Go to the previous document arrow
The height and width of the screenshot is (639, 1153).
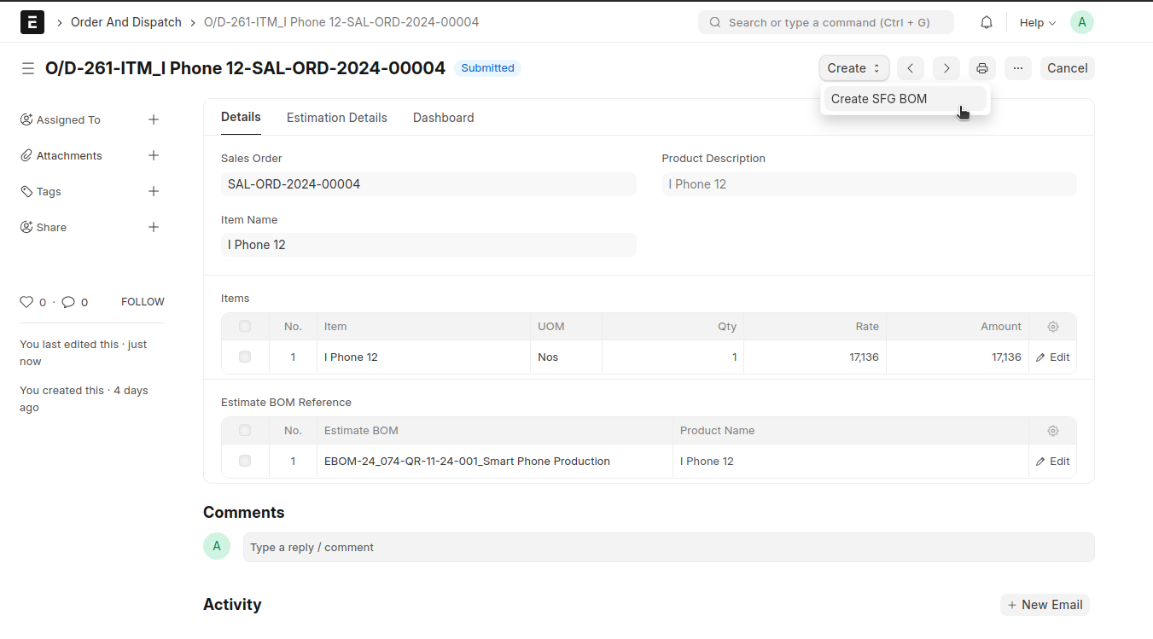pyautogui.click(x=911, y=68)
